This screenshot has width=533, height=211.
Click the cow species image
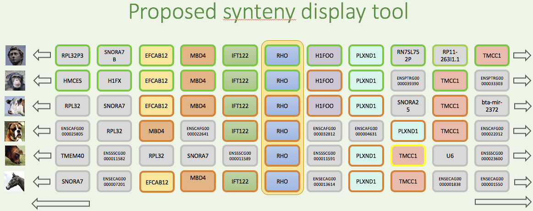pos(15,106)
